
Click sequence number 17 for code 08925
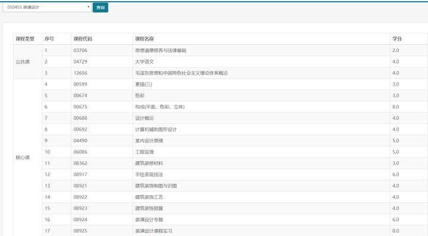(x=47, y=231)
